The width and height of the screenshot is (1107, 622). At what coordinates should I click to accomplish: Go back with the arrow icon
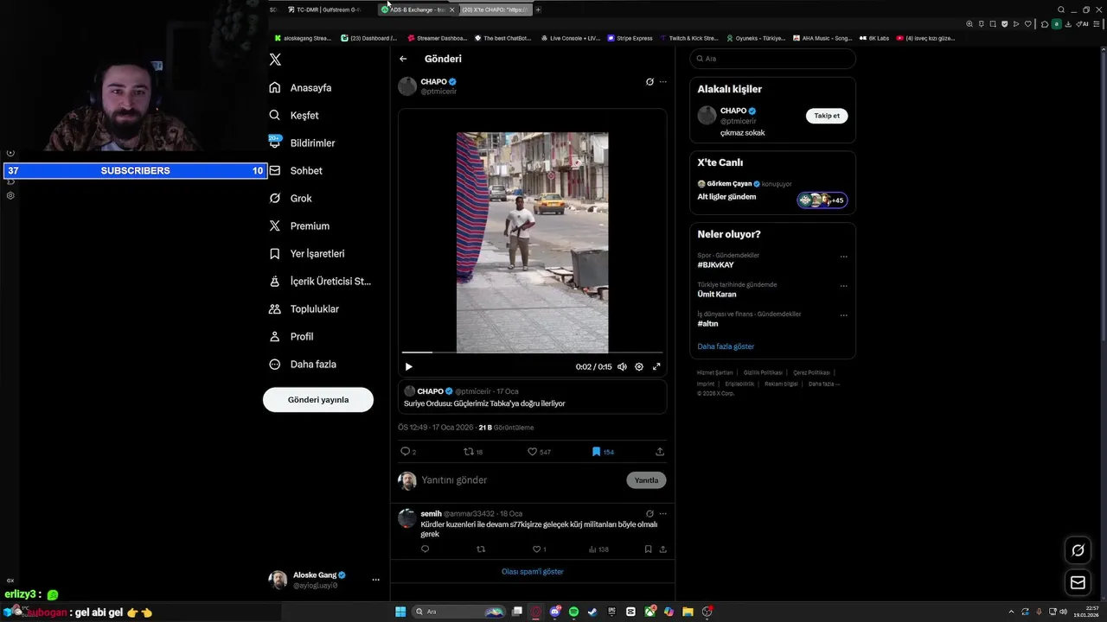pos(403,59)
